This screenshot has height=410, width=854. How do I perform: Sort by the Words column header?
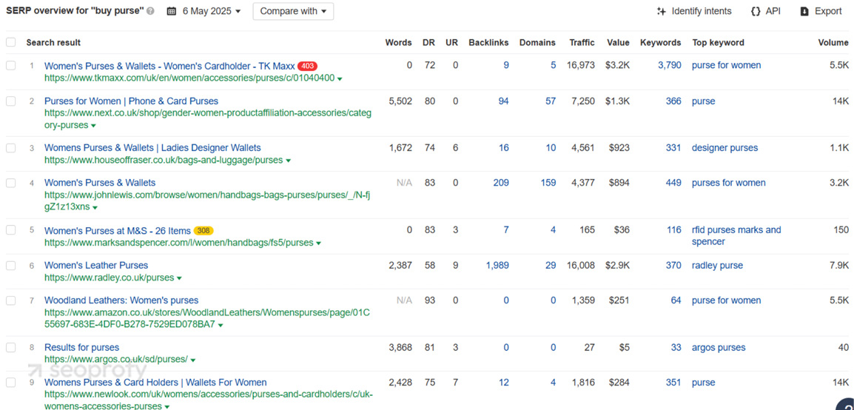coord(398,42)
